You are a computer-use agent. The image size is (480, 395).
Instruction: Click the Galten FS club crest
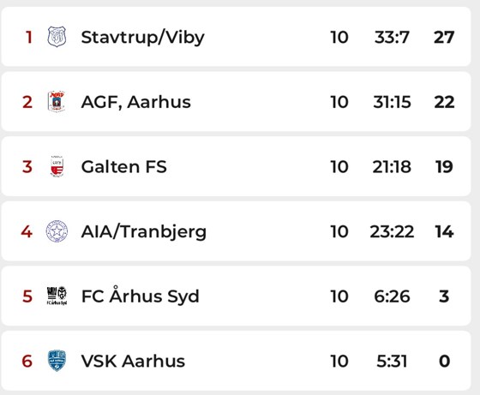[57, 166]
